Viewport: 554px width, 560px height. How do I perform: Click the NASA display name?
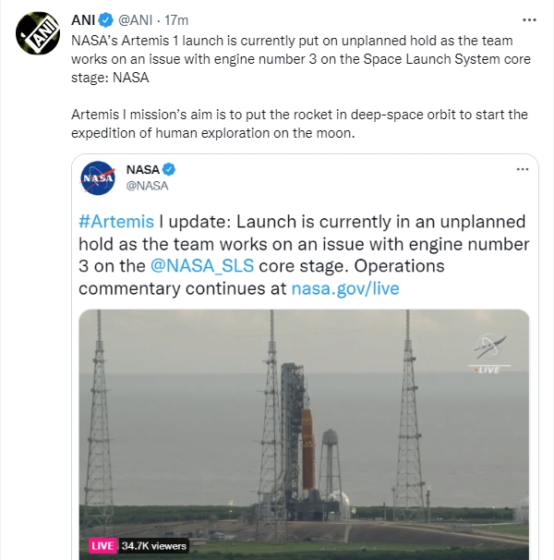(142, 169)
